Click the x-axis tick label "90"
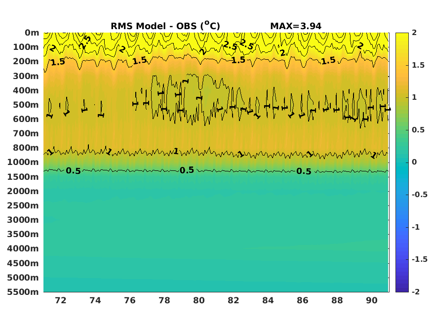 click(372, 300)
